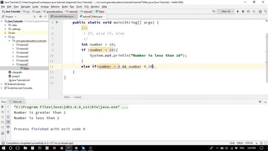This screenshot has width=268, height=151.
Task: Expand the tutorial2 package
Action: tap(13, 45)
